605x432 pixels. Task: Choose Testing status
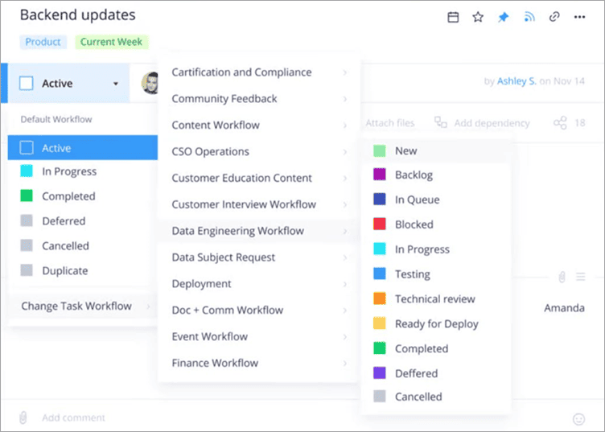pyautogui.click(x=436, y=274)
